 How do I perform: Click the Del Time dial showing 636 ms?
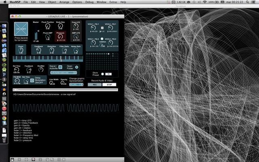pyautogui.click(x=17, y=69)
